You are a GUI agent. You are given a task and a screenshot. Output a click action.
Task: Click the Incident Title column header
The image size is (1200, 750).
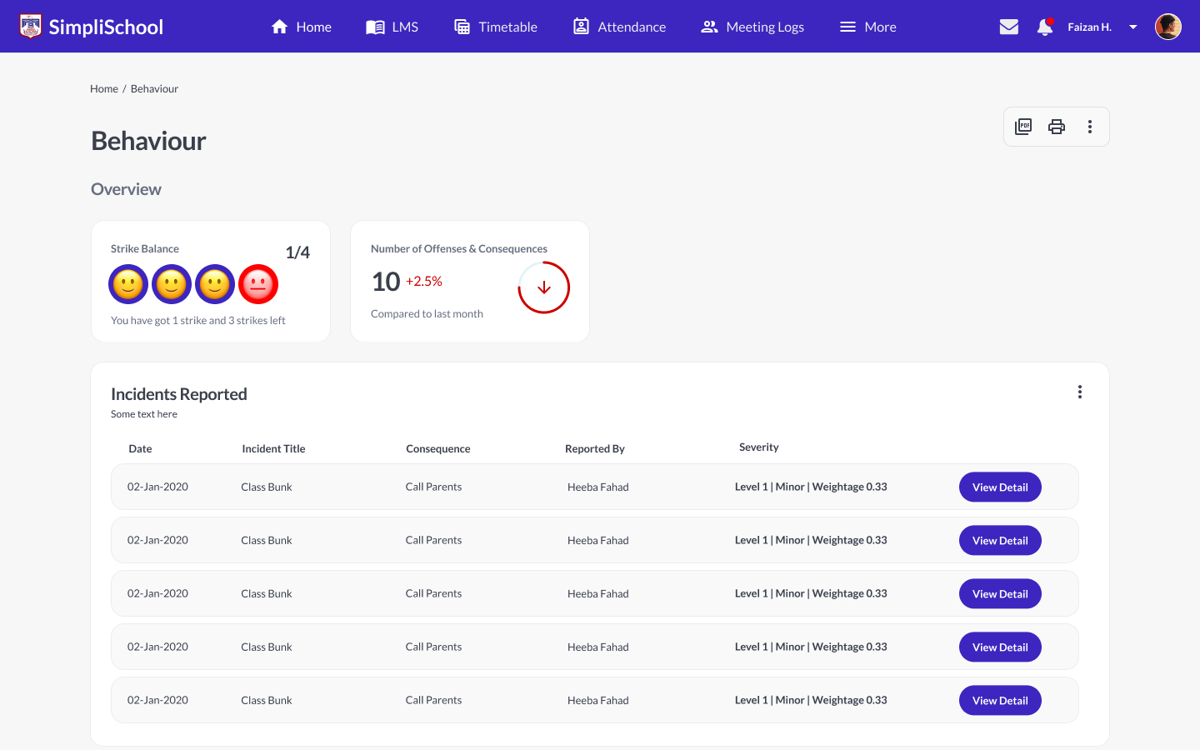[x=273, y=448]
